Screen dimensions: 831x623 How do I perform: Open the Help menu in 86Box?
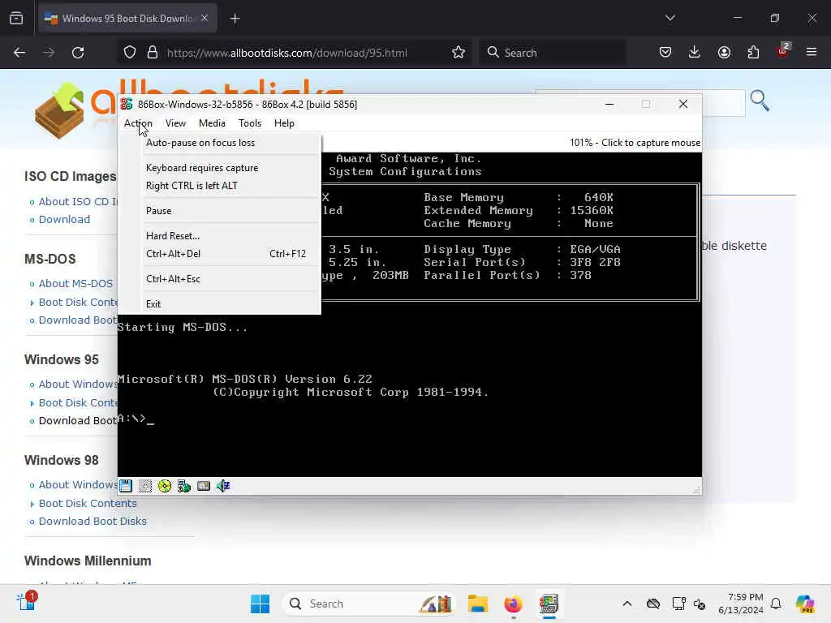284,123
